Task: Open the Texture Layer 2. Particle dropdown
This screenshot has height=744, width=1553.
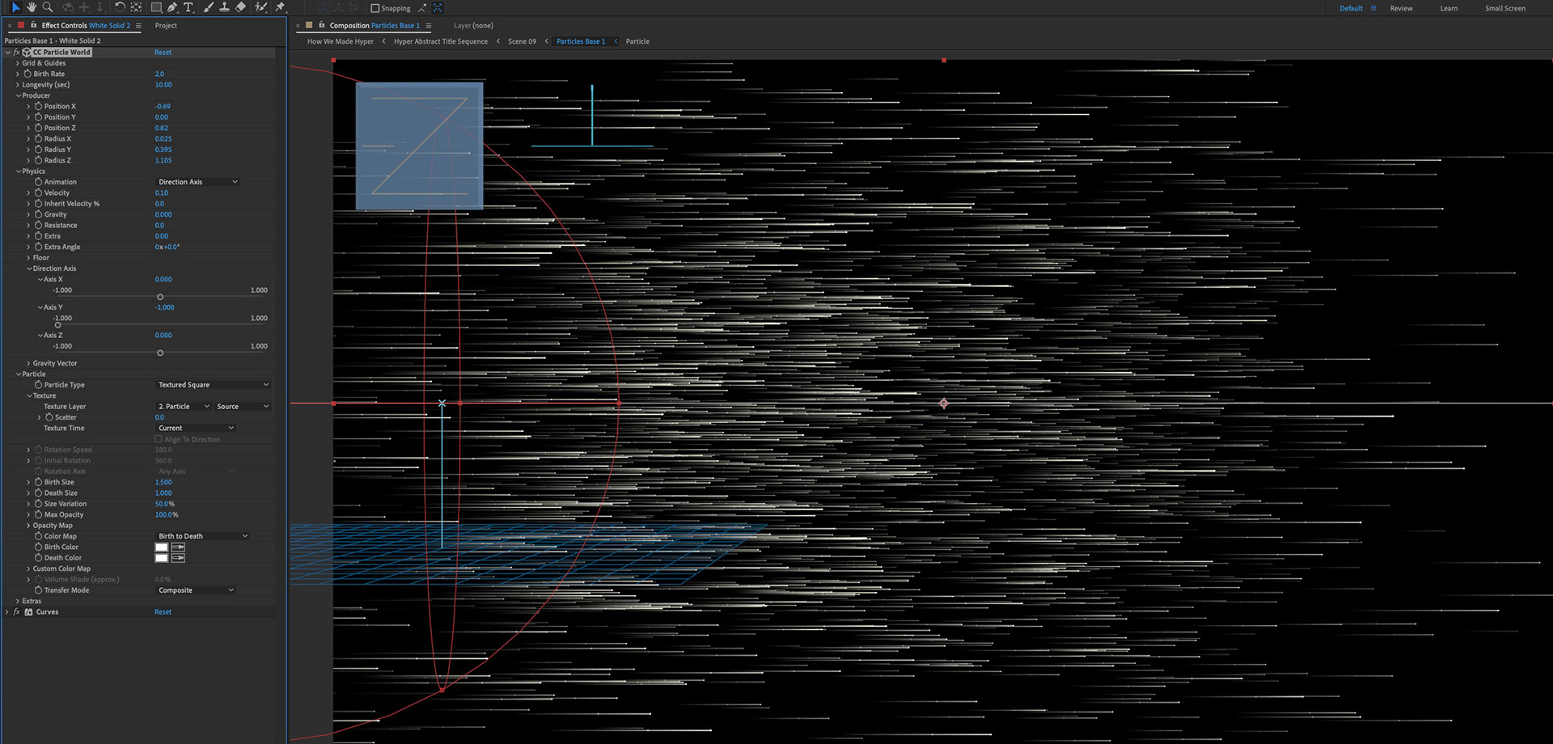Action: tap(184, 407)
